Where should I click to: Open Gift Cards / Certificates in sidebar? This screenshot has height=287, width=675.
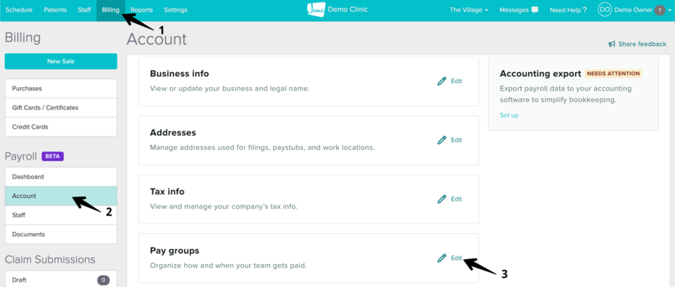[x=60, y=108]
